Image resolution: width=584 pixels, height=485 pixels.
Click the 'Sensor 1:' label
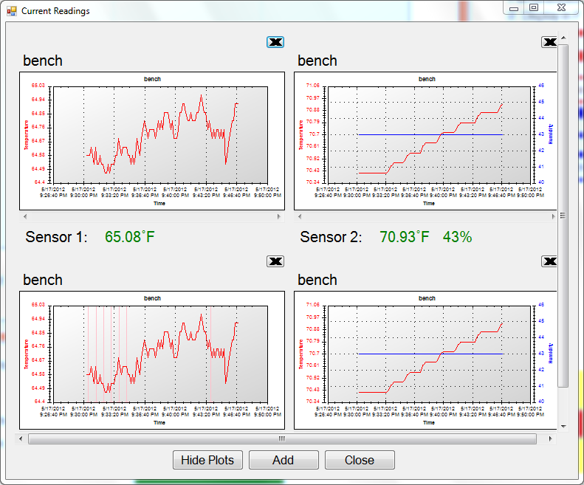click(57, 237)
